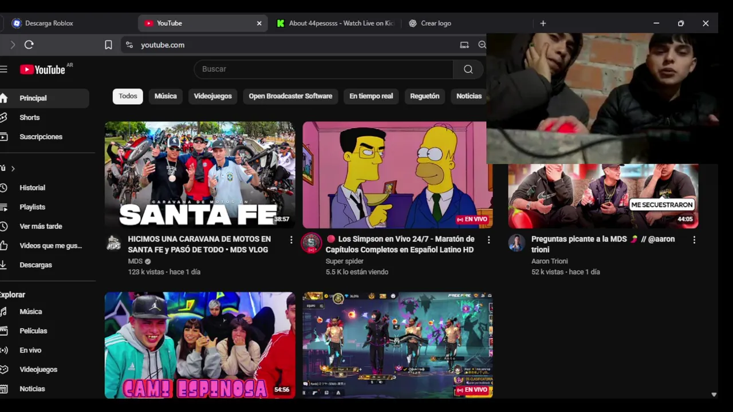Image resolution: width=733 pixels, height=412 pixels.
Task: Click the Super spider channel name
Action: point(345,262)
